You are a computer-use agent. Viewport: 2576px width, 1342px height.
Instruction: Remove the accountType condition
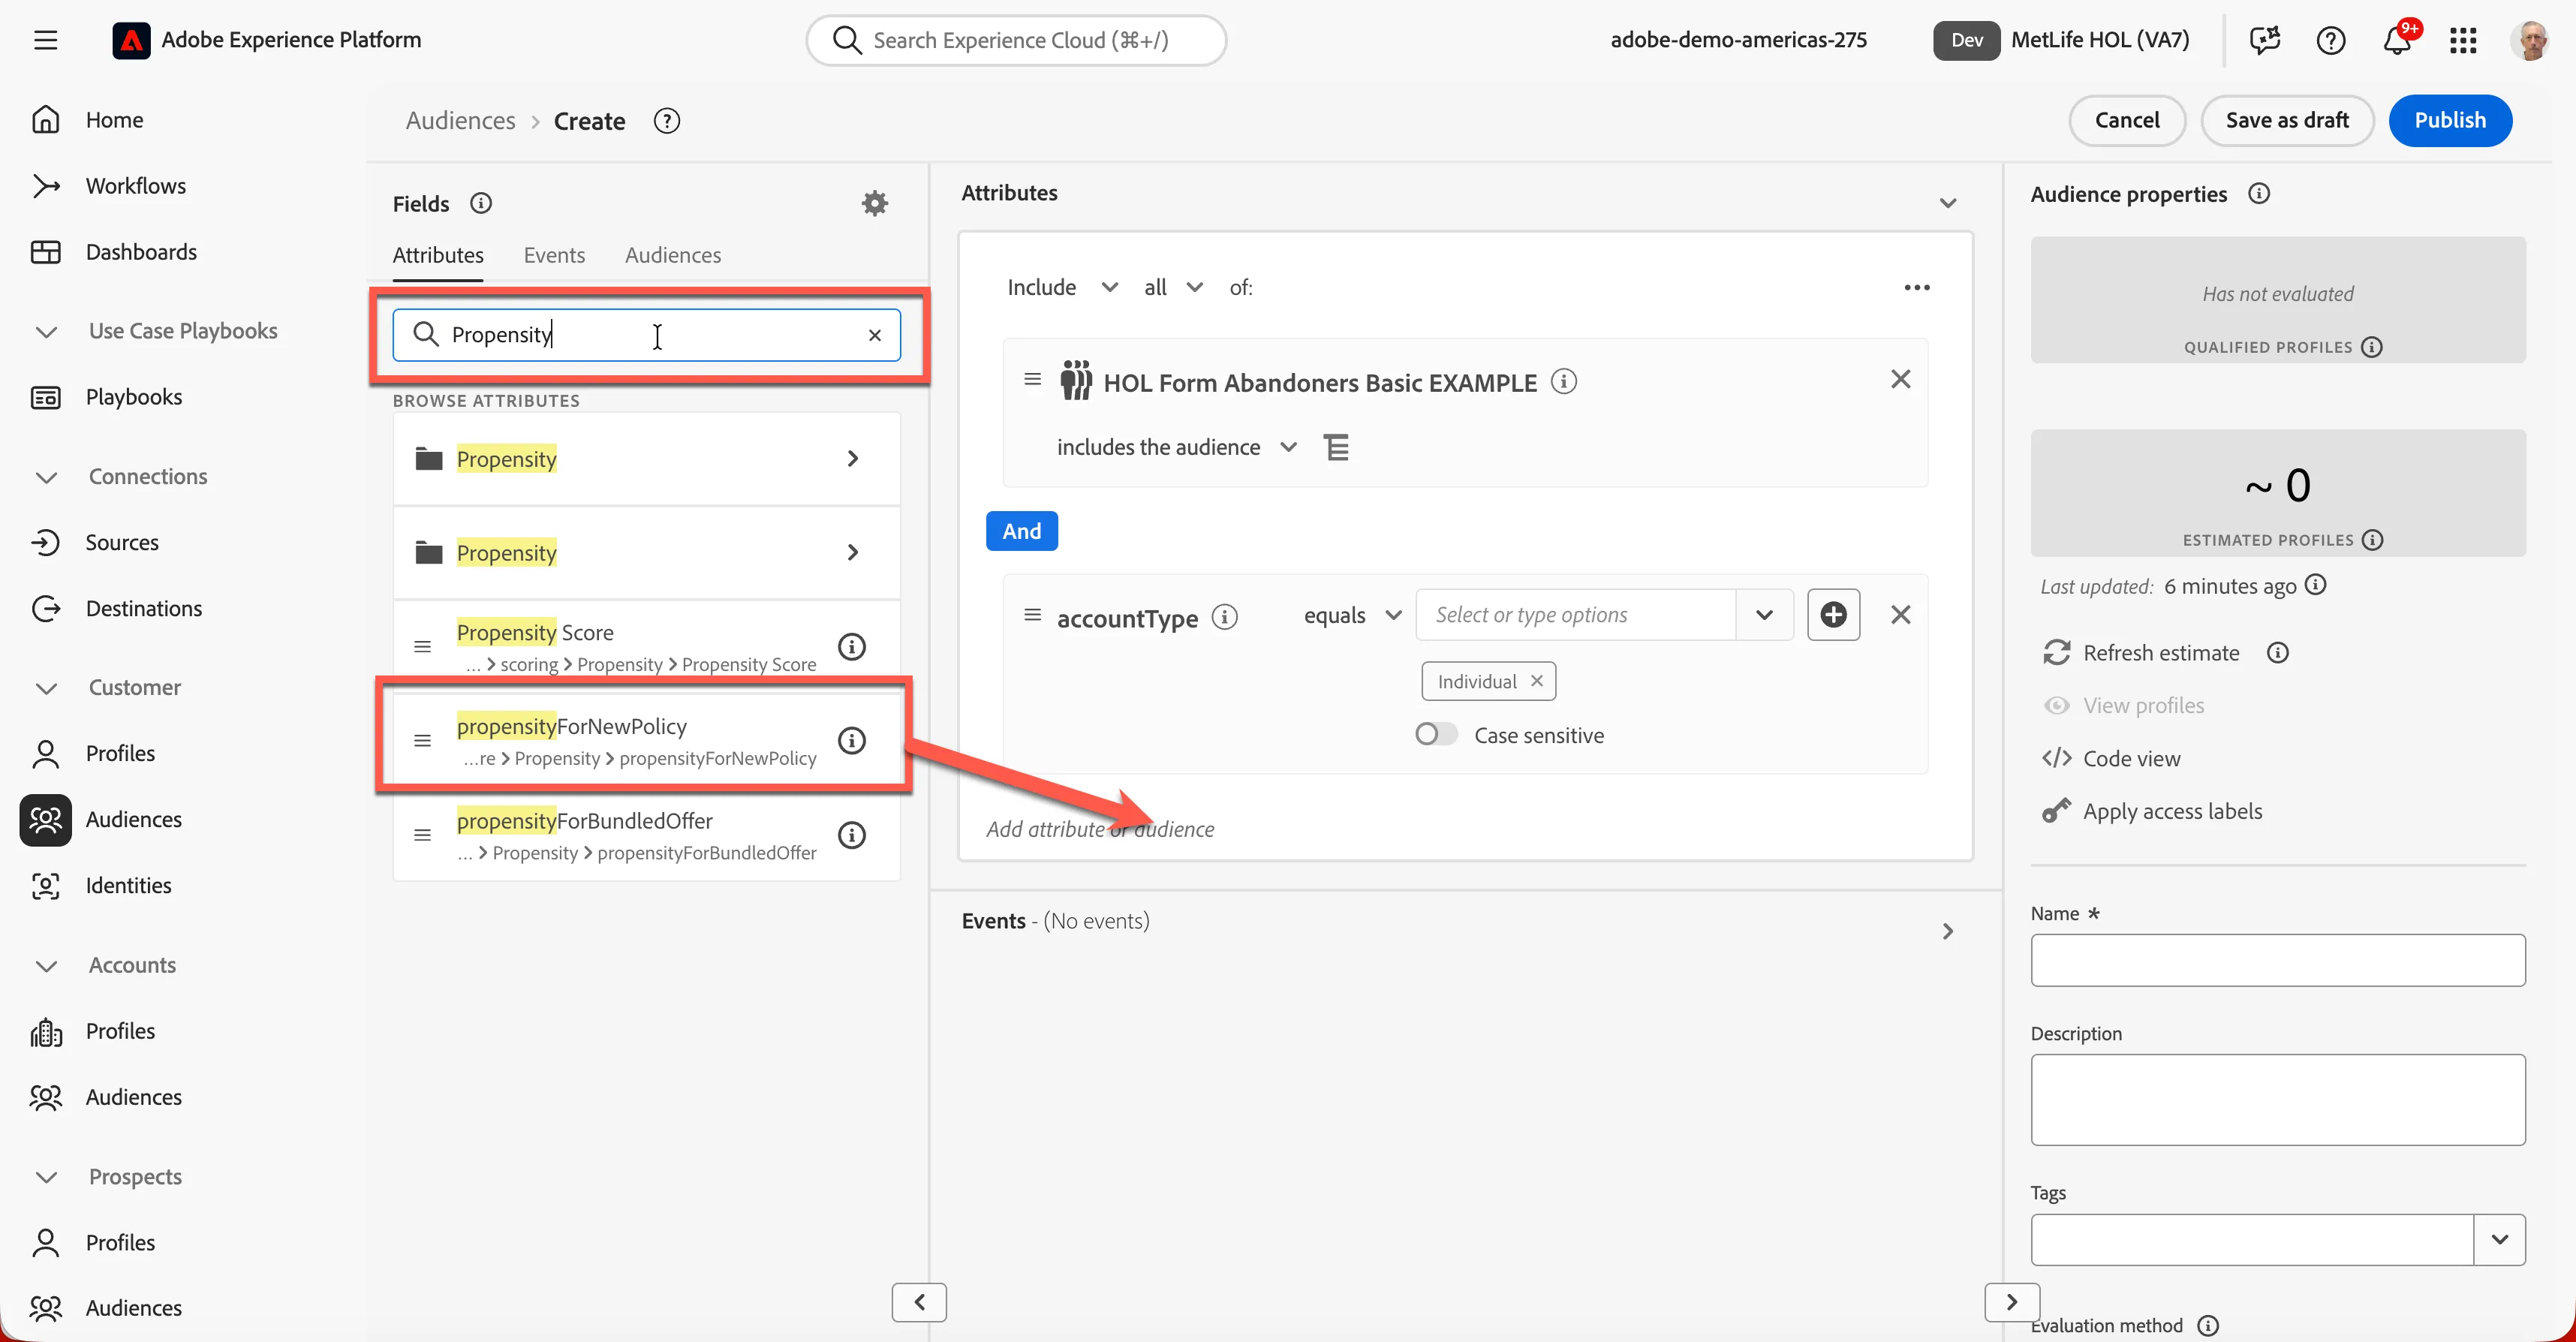(x=1901, y=615)
